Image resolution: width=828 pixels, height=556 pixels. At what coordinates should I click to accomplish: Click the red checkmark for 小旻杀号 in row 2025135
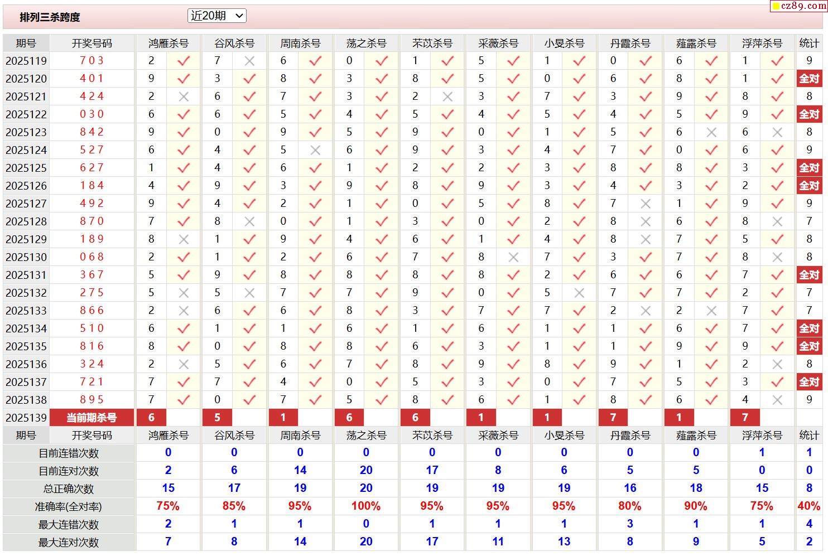[579, 346]
